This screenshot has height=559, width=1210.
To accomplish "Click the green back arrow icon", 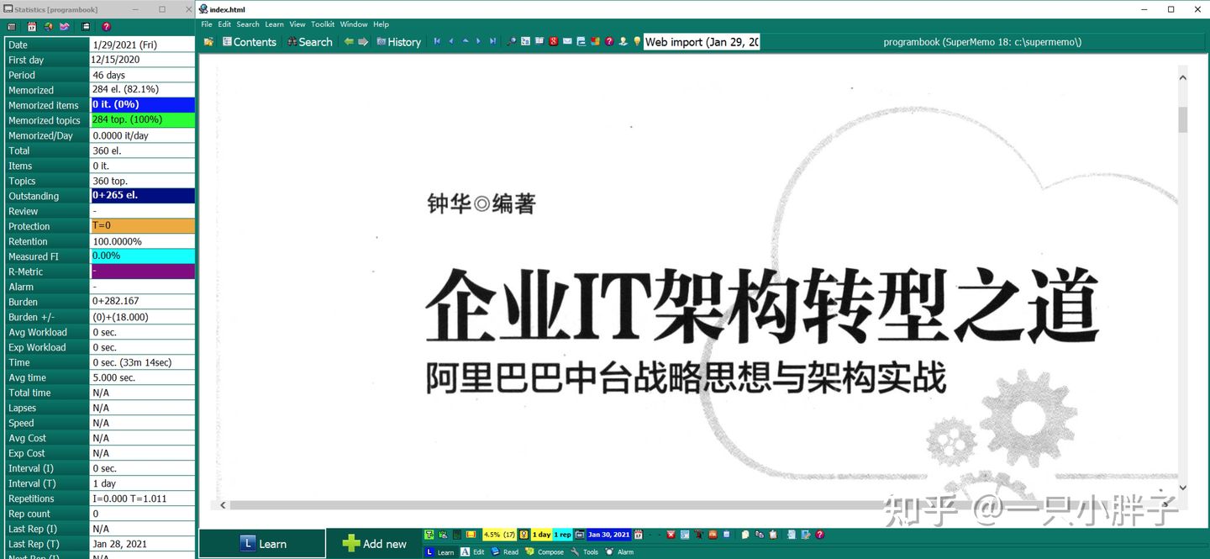I will click(x=348, y=41).
